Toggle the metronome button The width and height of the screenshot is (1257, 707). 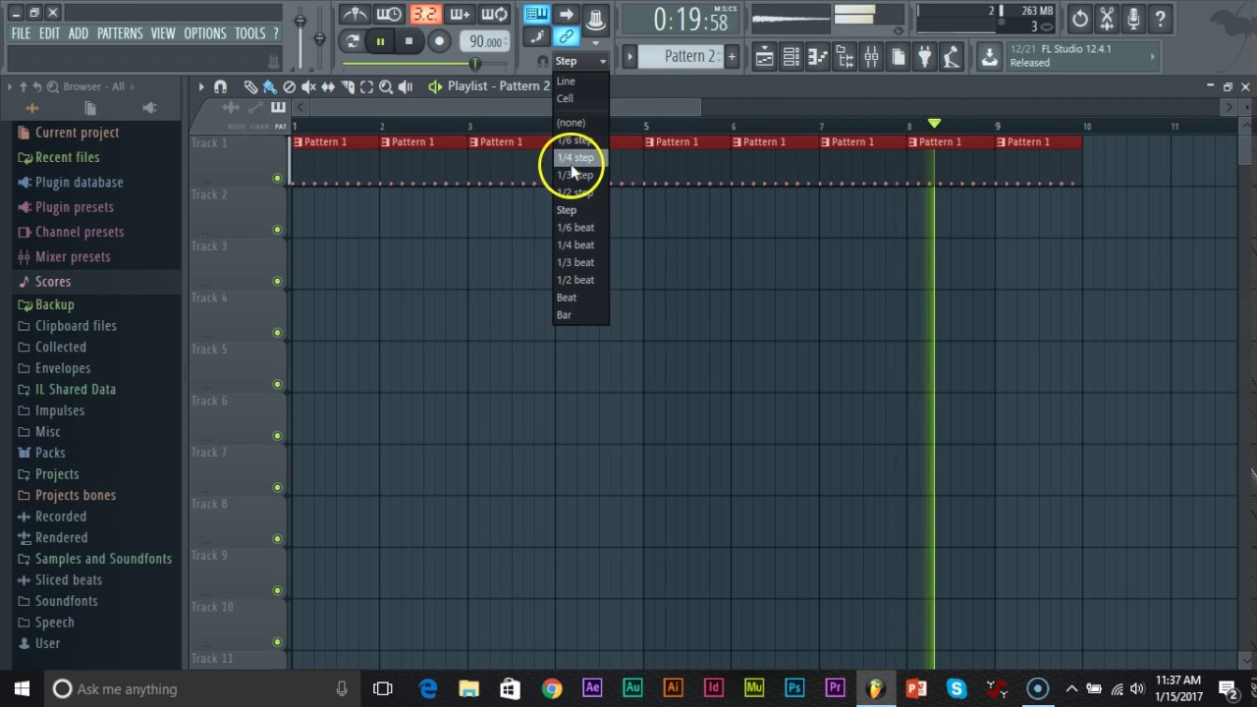[x=355, y=14]
